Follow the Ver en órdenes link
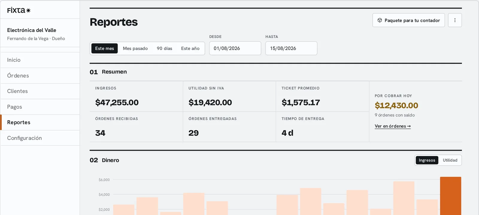The image size is (479, 215). [x=392, y=126]
